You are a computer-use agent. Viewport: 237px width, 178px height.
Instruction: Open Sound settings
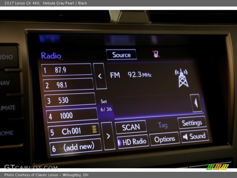point(195,136)
